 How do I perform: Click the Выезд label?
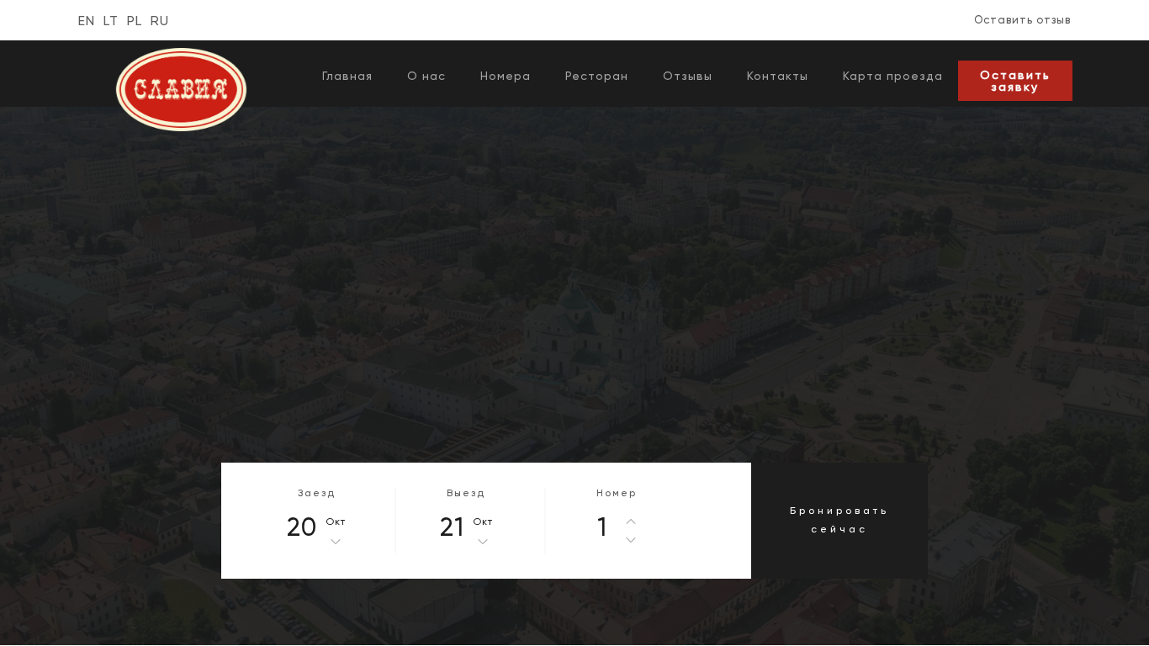click(x=466, y=493)
